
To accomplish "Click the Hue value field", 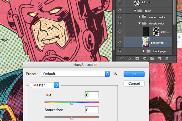I will 92,95.
